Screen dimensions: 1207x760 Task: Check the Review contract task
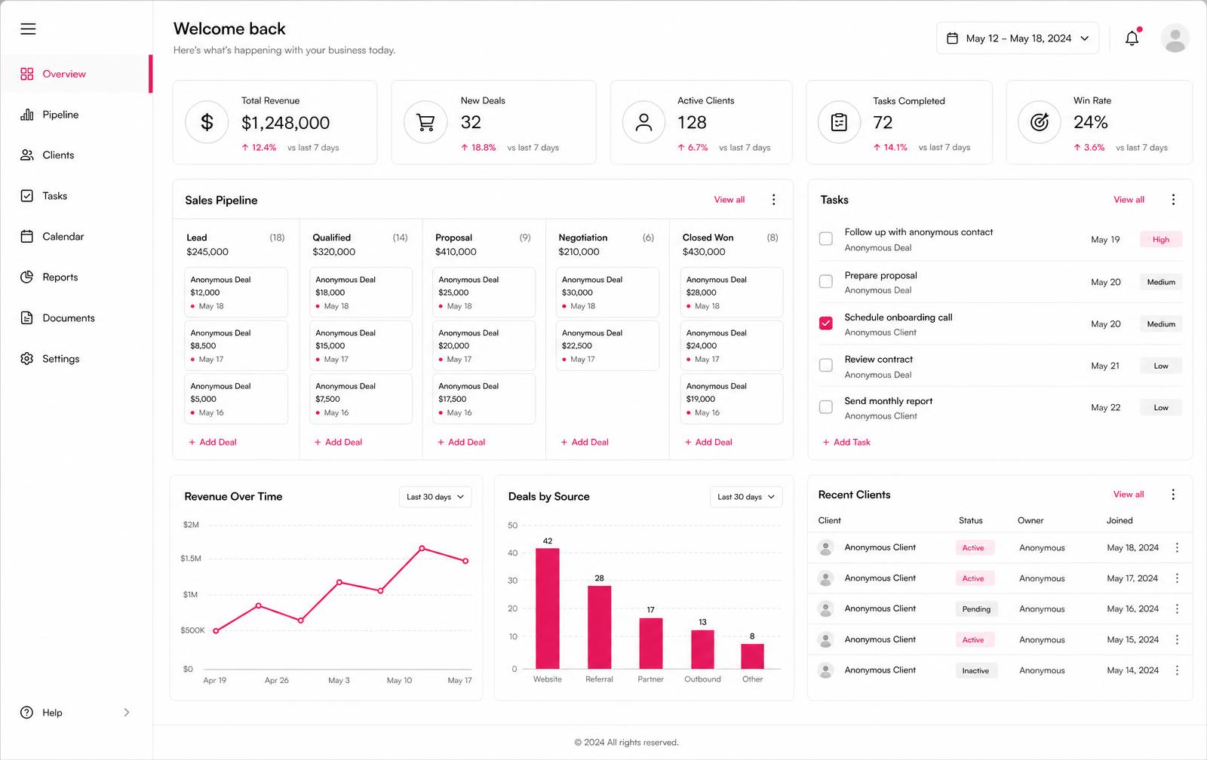click(x=826, y=366)
